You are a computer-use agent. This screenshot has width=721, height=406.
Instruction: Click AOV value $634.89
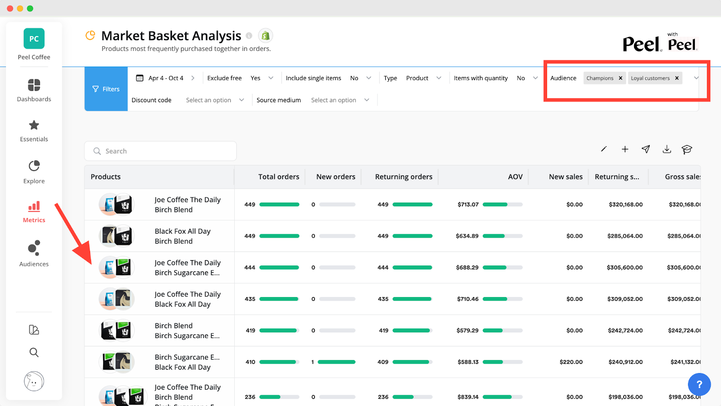click(x=467, y=236)
